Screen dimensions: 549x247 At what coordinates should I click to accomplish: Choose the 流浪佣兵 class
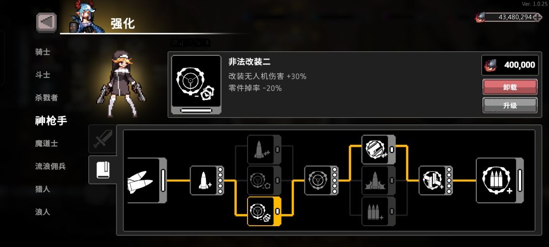(x=50, y=166)
